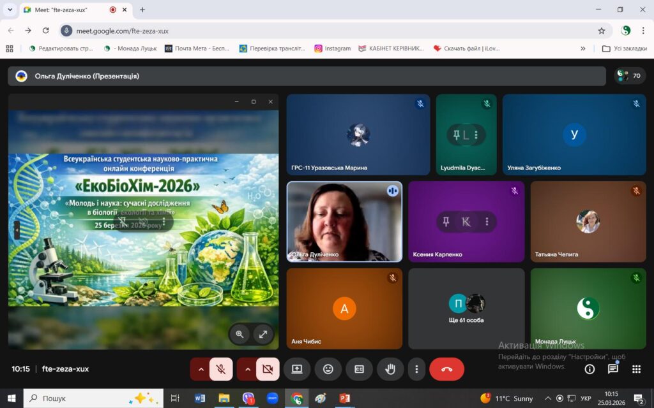Click the "Ще 61 особа" participants tile
The height and width of the screenshot is (408, 654).
(466, 309)
